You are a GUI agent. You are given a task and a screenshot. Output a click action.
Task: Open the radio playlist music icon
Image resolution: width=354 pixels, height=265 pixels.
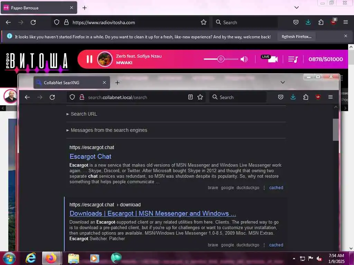(x=293, y=59)
